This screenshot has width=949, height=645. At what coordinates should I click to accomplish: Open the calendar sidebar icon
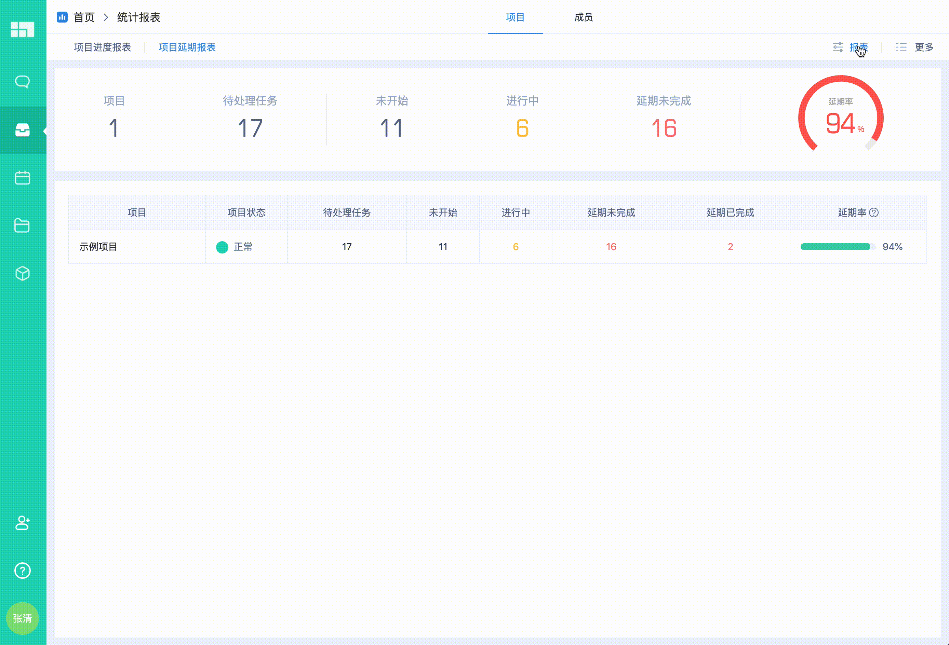[x=23, y=178]
